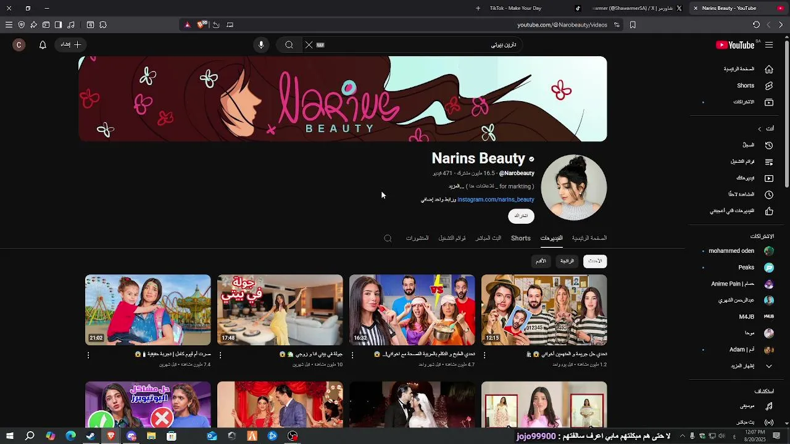Click the browser address bar URL

[562, 25]
